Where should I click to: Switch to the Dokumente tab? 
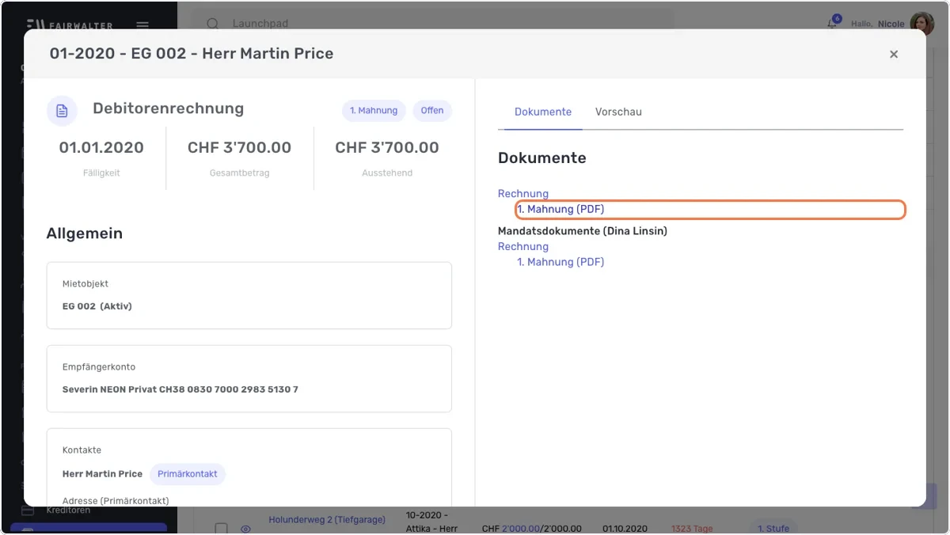tap(543, 112)
